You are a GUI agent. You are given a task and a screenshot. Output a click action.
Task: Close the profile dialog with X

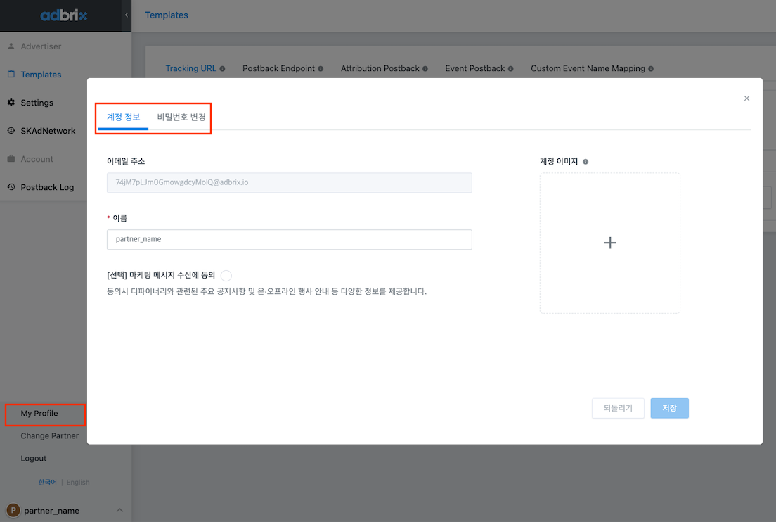tap(746, 98)
